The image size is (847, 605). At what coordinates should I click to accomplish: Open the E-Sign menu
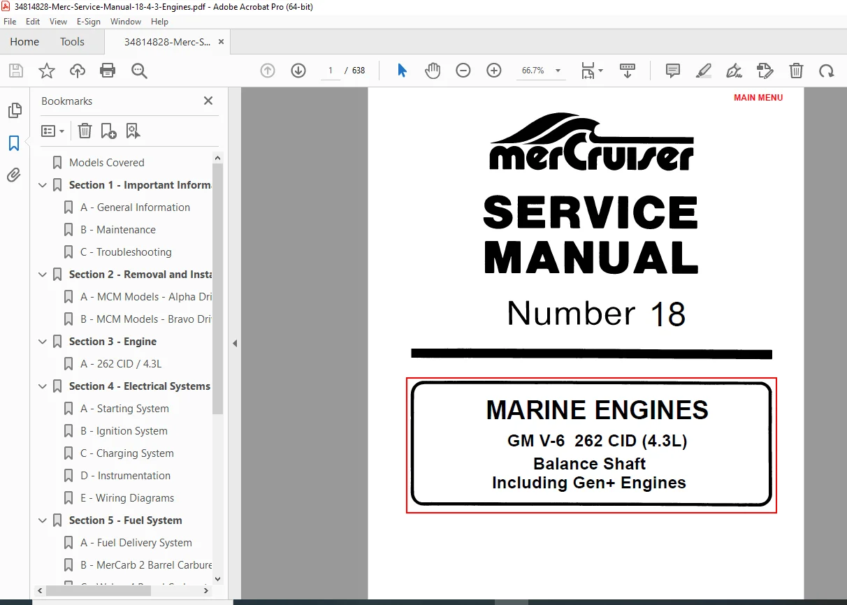[89, 22]
